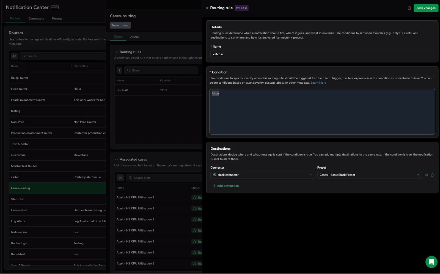Click the Save changes button

(426, 8)
